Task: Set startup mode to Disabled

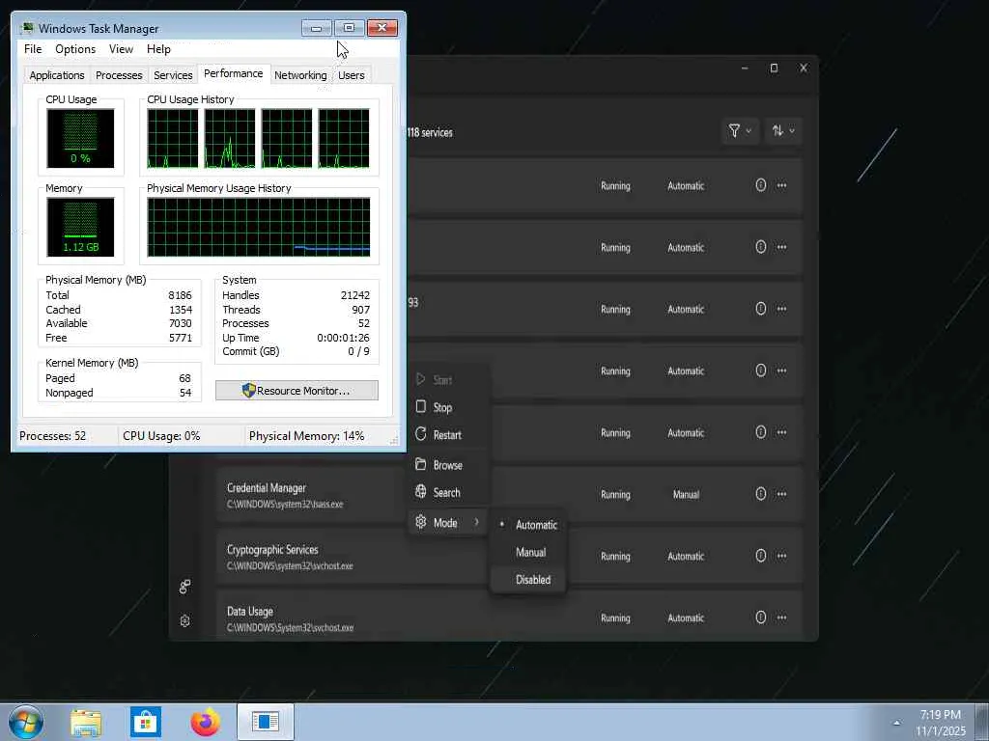Action: pyautogui.click(x=528, y=580)
